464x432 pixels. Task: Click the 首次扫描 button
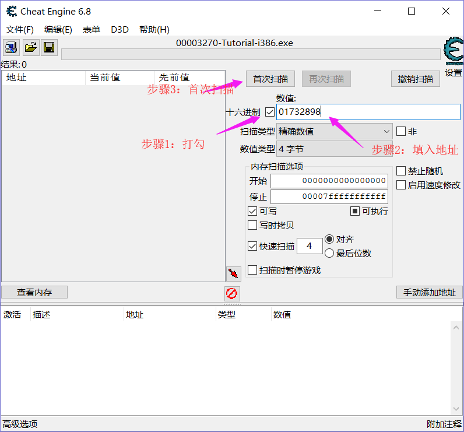click(x=270, y=79)
